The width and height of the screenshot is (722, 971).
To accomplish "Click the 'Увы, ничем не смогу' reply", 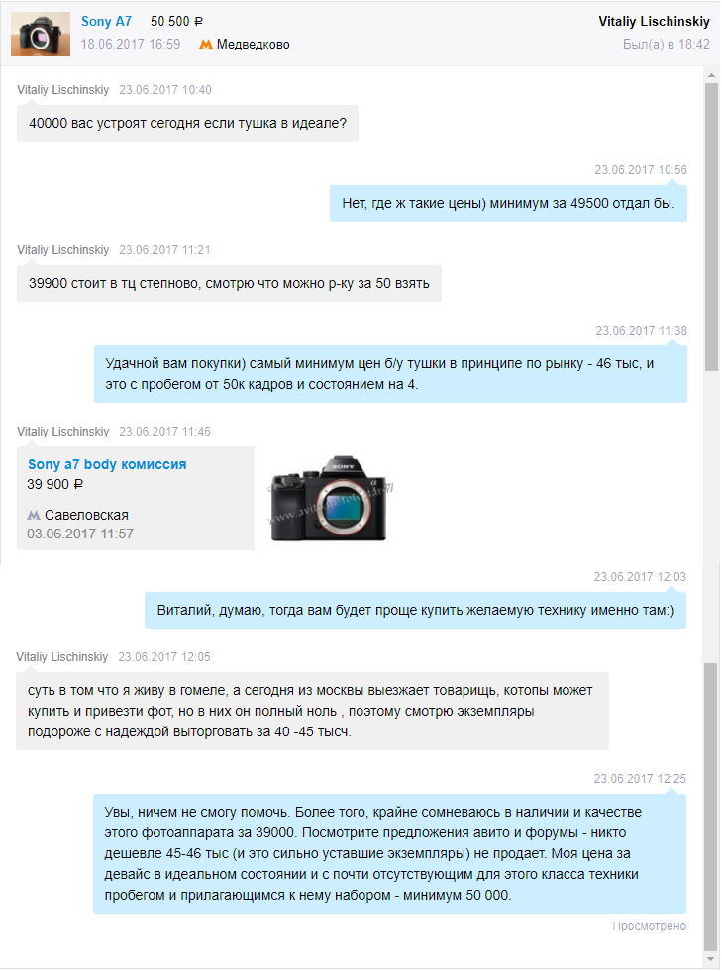I will (x=389, y=853).
